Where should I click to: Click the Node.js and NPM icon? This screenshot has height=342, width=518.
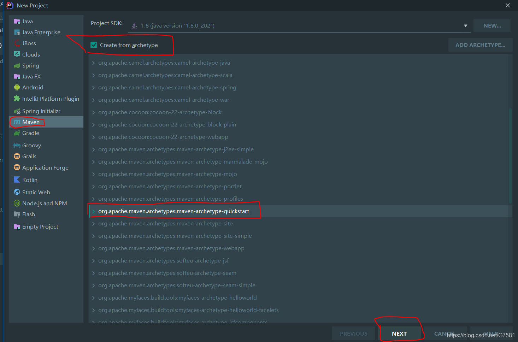pyautogui.click(x=17, y=203)
